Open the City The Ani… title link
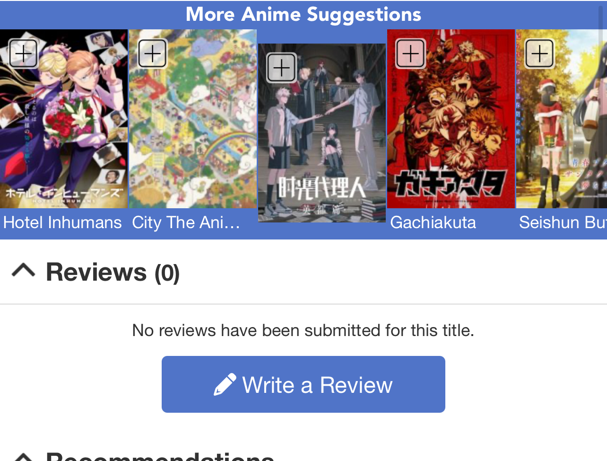 point(186,222)
